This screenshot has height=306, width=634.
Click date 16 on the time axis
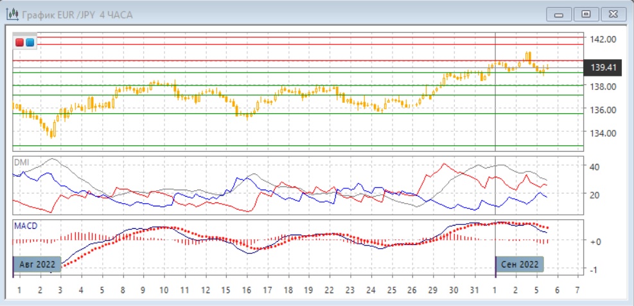pyautogui.click(x=247, y=290)
